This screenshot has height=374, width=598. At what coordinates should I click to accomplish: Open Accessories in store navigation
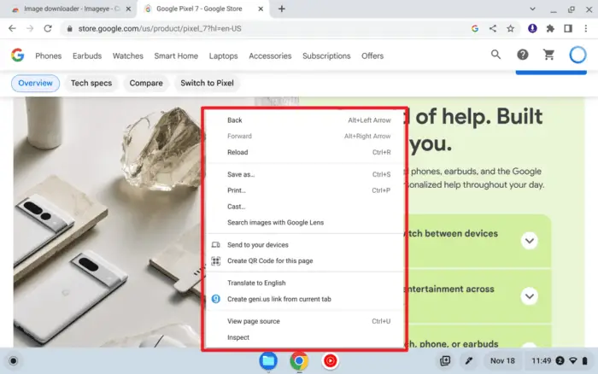270,56
